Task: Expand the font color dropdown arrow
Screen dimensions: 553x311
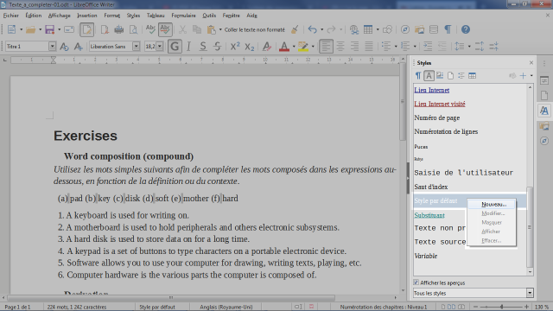Action: (294, 47)
